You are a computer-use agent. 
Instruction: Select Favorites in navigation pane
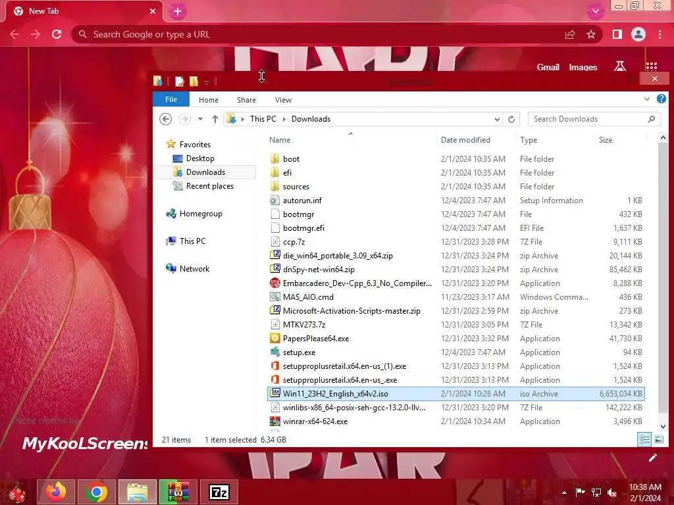[x=195, y=144]
